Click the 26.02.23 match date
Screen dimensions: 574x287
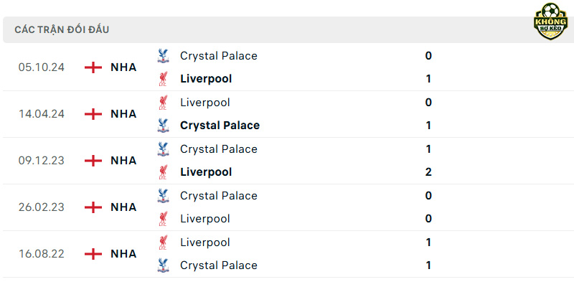tap(42, 207)
